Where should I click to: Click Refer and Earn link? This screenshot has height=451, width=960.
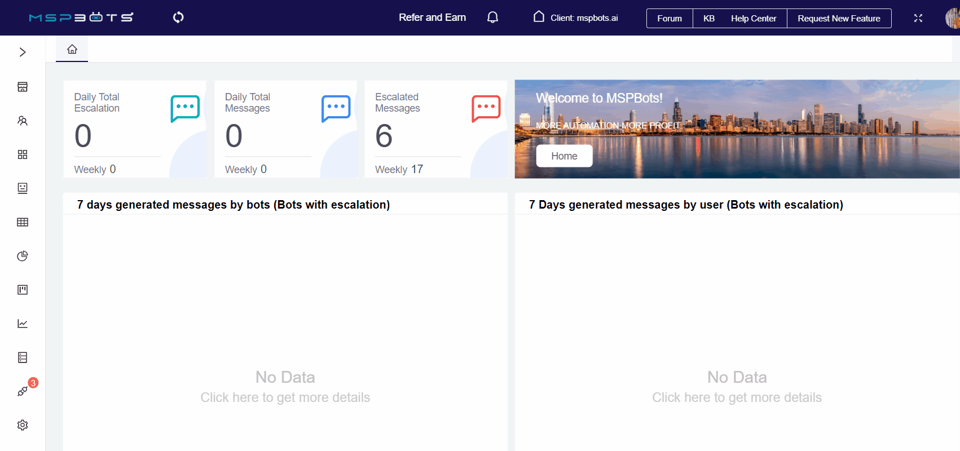point(433,17)
